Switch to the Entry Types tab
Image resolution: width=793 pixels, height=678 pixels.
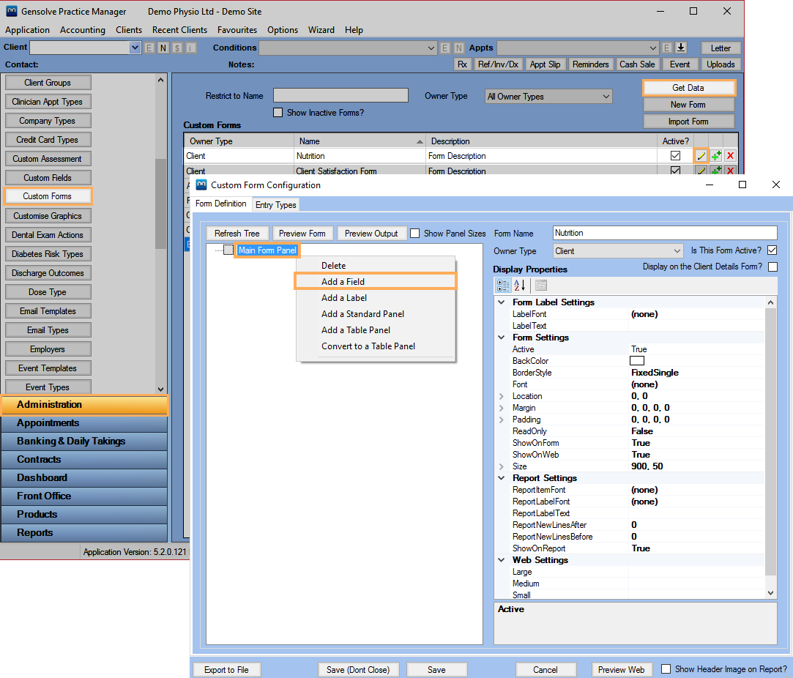(x=275, y=204)
